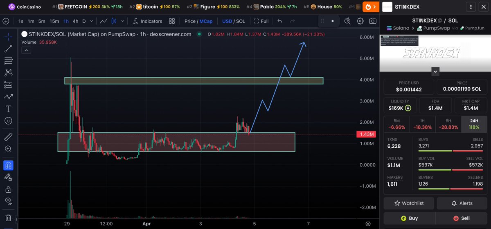Set chart interval to 1s
This screenshot has width=491, height=229.
[x=21, y=21]
